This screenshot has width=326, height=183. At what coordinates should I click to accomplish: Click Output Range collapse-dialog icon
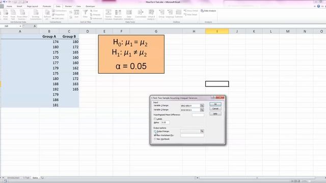click(x=202, y=131)
